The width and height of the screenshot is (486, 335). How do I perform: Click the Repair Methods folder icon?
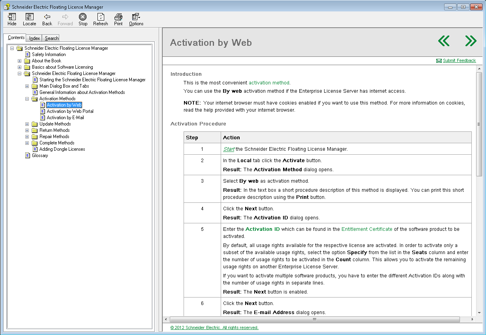click(x=34, y=137)
